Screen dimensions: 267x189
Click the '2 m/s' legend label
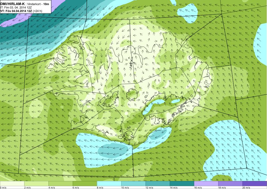pyautogui.click(x=28, y=188)
